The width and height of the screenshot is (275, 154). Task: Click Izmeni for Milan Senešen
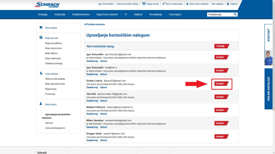click(221, 123)
